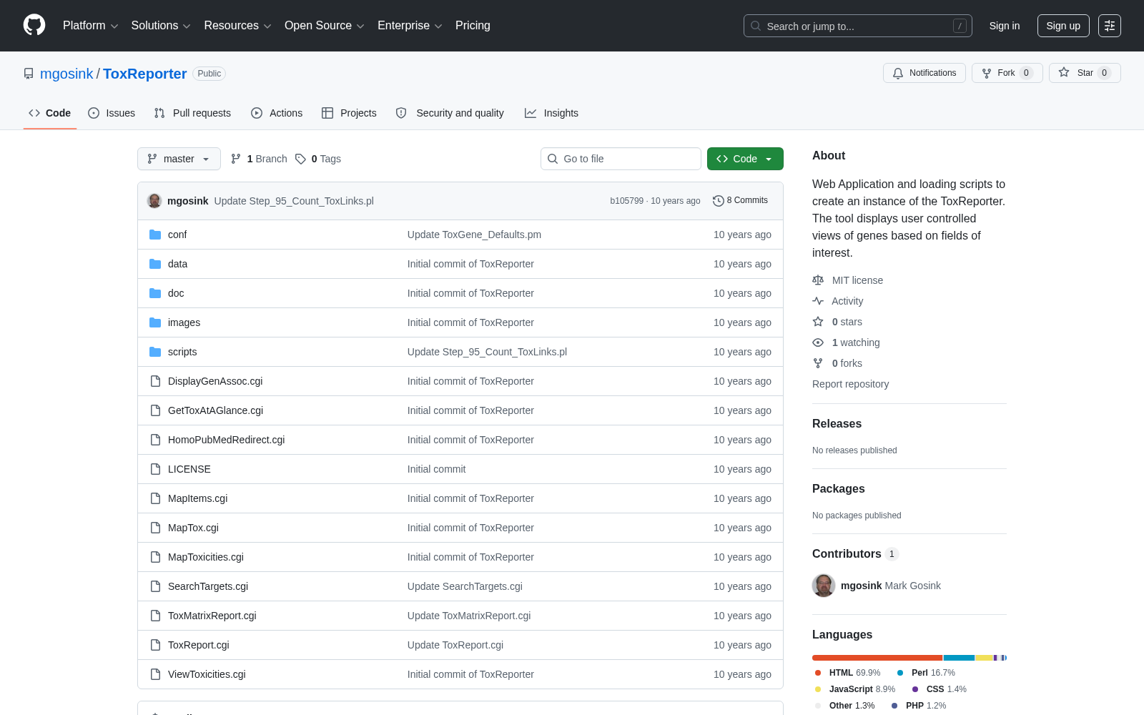Open the HomoPubMedRedirect.cgi file

(x=226, y=440)
